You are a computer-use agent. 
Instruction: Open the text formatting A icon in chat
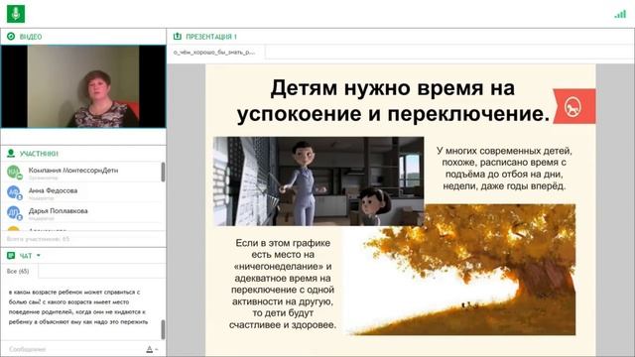(150, 349)
